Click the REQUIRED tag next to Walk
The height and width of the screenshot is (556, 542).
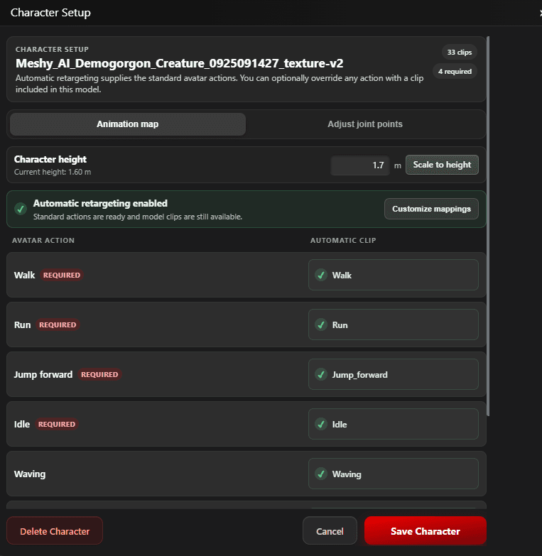tap(62, 276)
